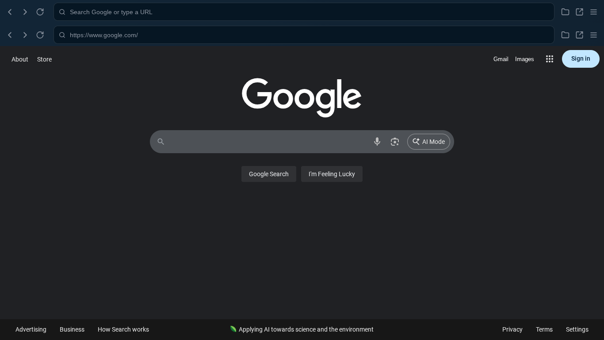Start Search by voice with the microphone
Screen dimensions: 604x340
tap(377, 142)
